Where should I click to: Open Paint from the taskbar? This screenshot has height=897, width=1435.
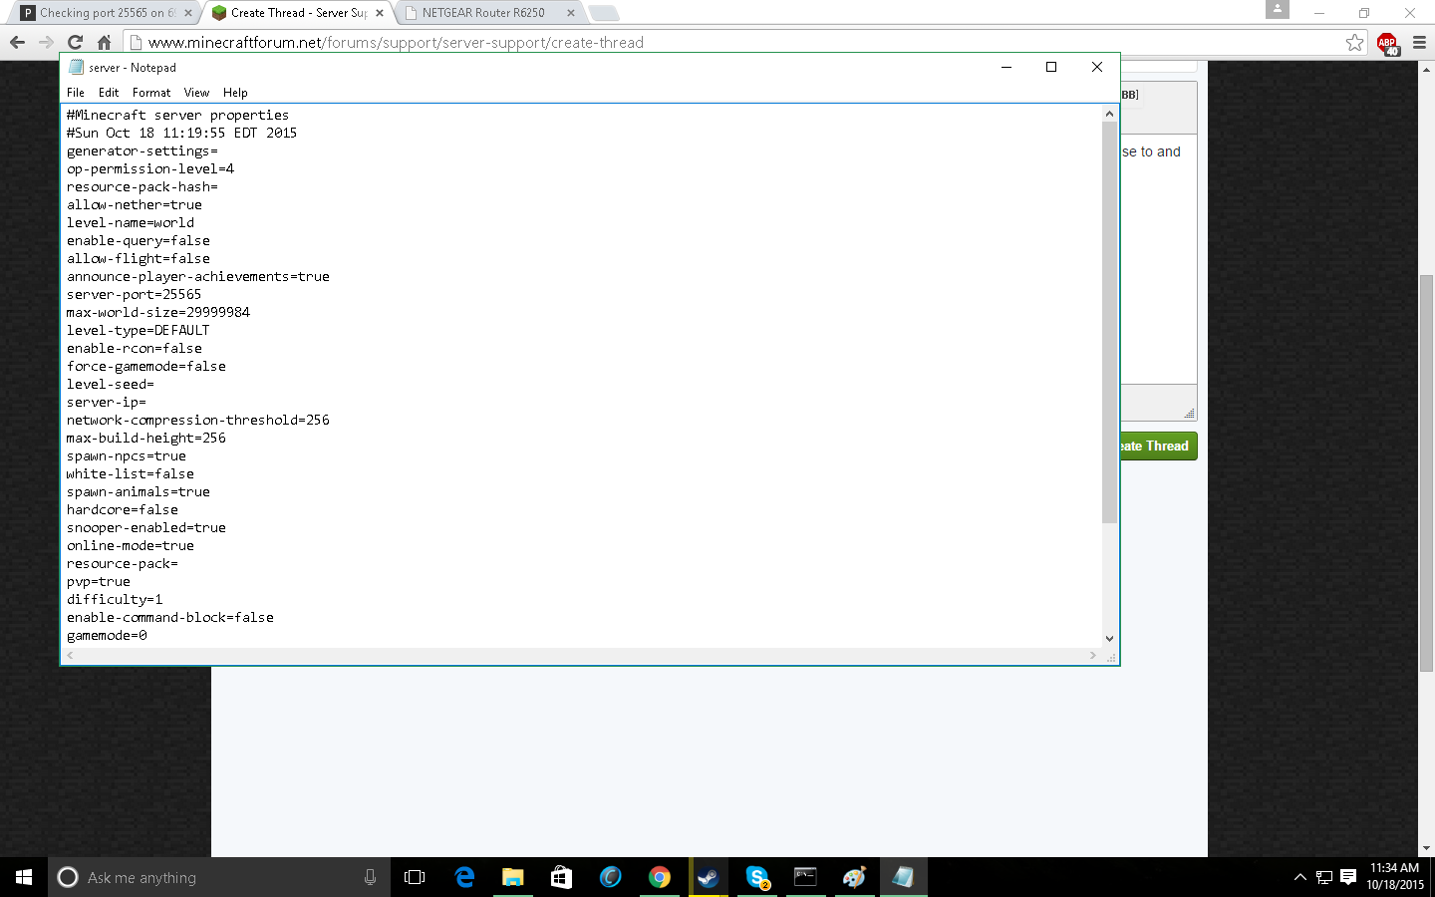(x=854, y=877)
